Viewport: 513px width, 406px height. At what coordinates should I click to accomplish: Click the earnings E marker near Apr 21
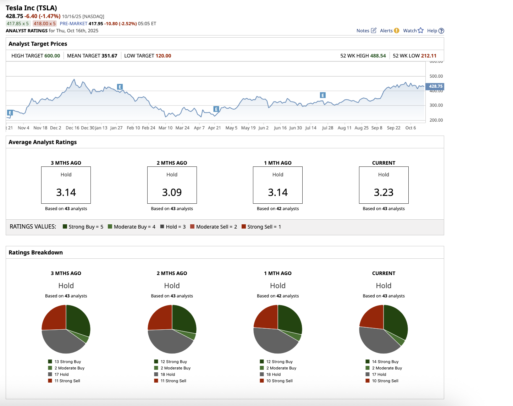coord(216,109)
